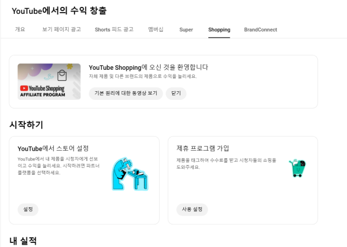Click the green shopping cart illustration
Viewport: 347px width, 247px height.
point(297,169)
